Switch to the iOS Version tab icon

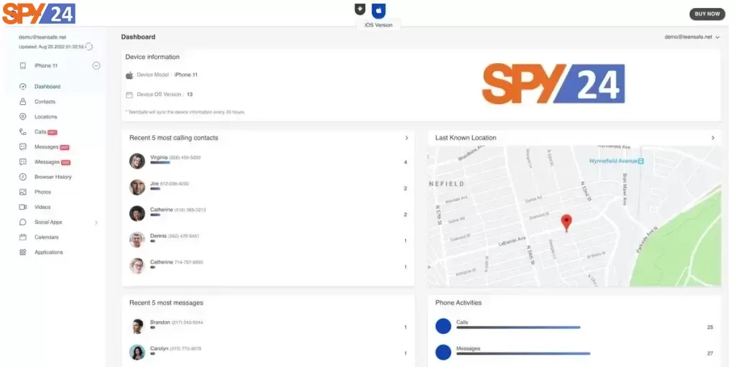379,10
